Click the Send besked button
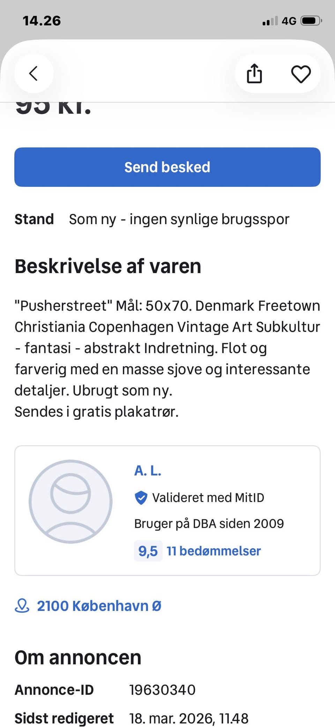Screen dimensions: 335x727 (x=167, y=167)
